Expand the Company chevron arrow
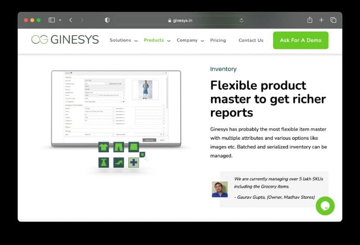The height and width of the screenshot is (245, 360). (x=202, y=41)
